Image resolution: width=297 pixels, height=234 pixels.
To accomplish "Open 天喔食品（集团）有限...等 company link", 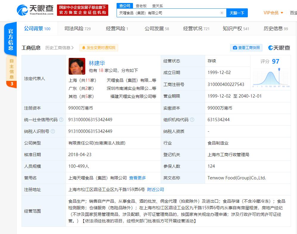I will tap(132, 80).
